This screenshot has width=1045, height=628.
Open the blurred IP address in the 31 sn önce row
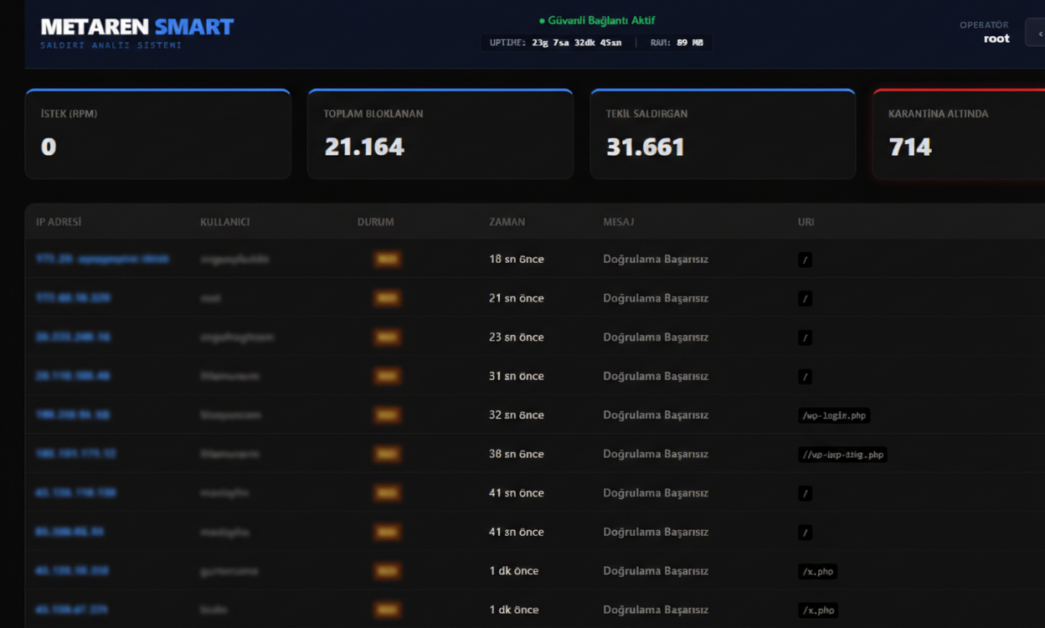coord(73,376)
